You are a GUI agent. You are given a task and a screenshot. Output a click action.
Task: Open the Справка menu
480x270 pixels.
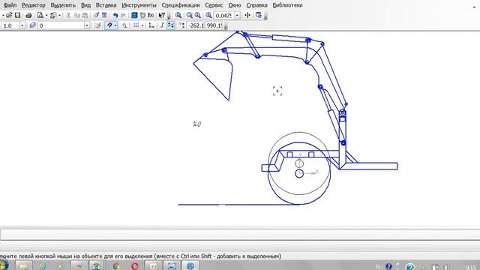tap(256, 5)
